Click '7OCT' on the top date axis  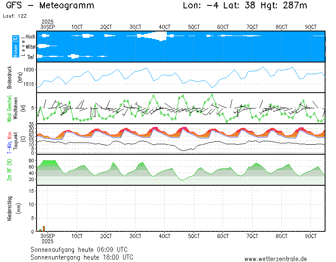pyautogui.click(x=252, y=27)
